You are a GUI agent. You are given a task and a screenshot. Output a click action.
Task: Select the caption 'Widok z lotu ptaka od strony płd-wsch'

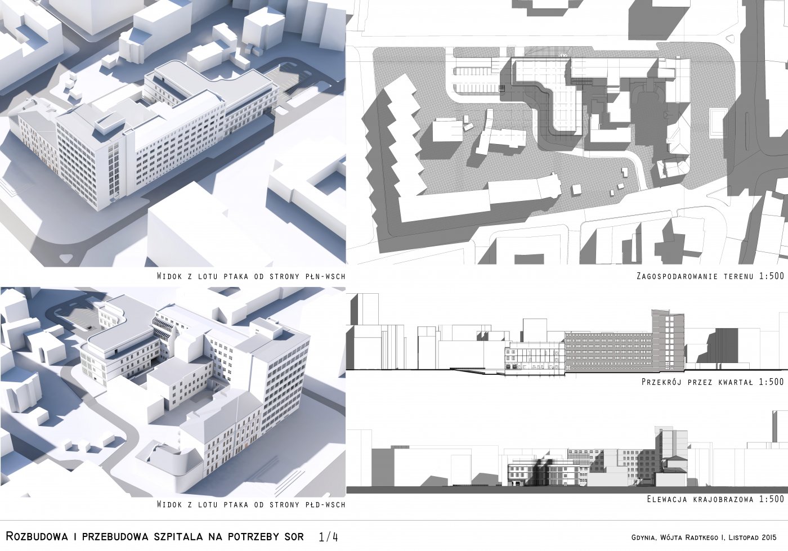[x=250, y=504]
